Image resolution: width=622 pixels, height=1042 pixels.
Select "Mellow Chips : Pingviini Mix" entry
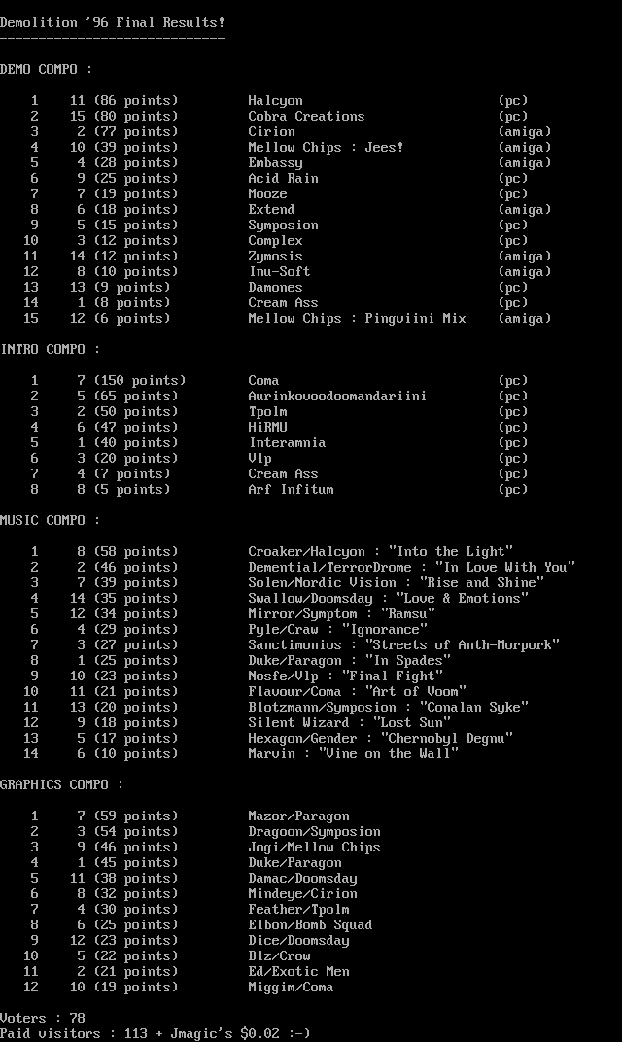(x=357, y=318)
